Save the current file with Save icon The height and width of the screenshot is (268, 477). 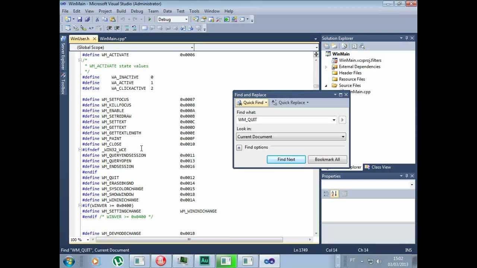click(x=79, y=19)
